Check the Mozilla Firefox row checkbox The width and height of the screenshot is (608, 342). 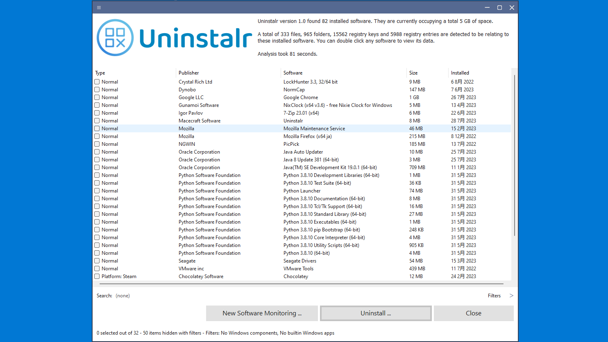click(x=97, y=136)
